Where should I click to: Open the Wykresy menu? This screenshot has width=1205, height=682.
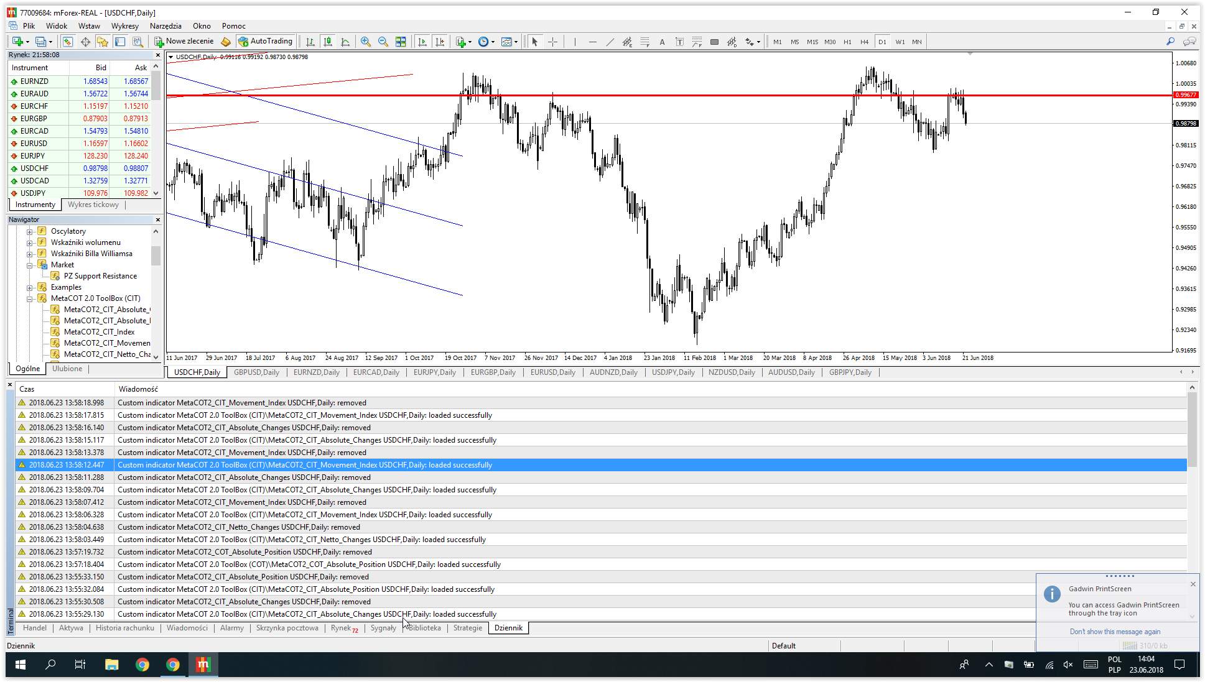point(124,26)
